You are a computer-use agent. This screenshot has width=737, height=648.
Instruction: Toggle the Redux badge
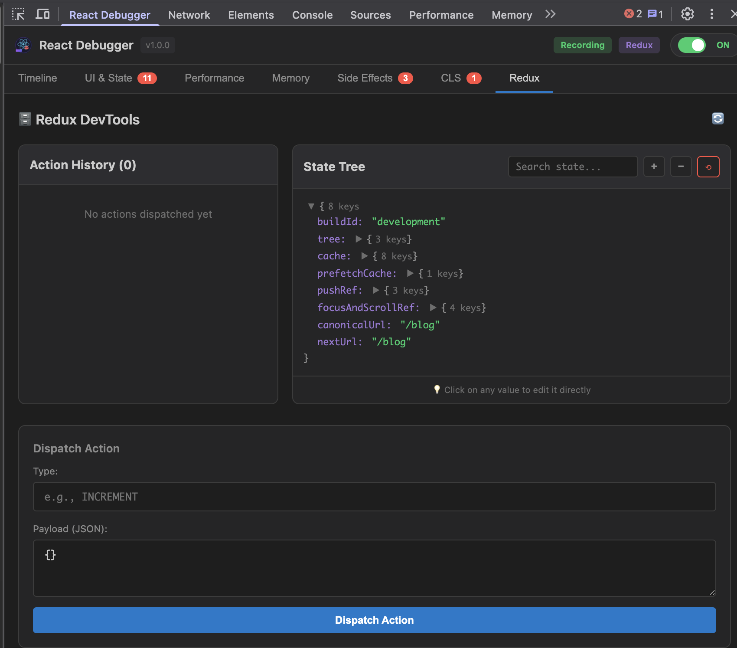(639, 45)
